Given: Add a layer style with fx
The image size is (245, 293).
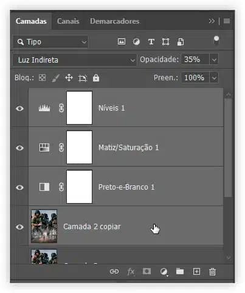Looking at the screenshot, I should [131, 272].
